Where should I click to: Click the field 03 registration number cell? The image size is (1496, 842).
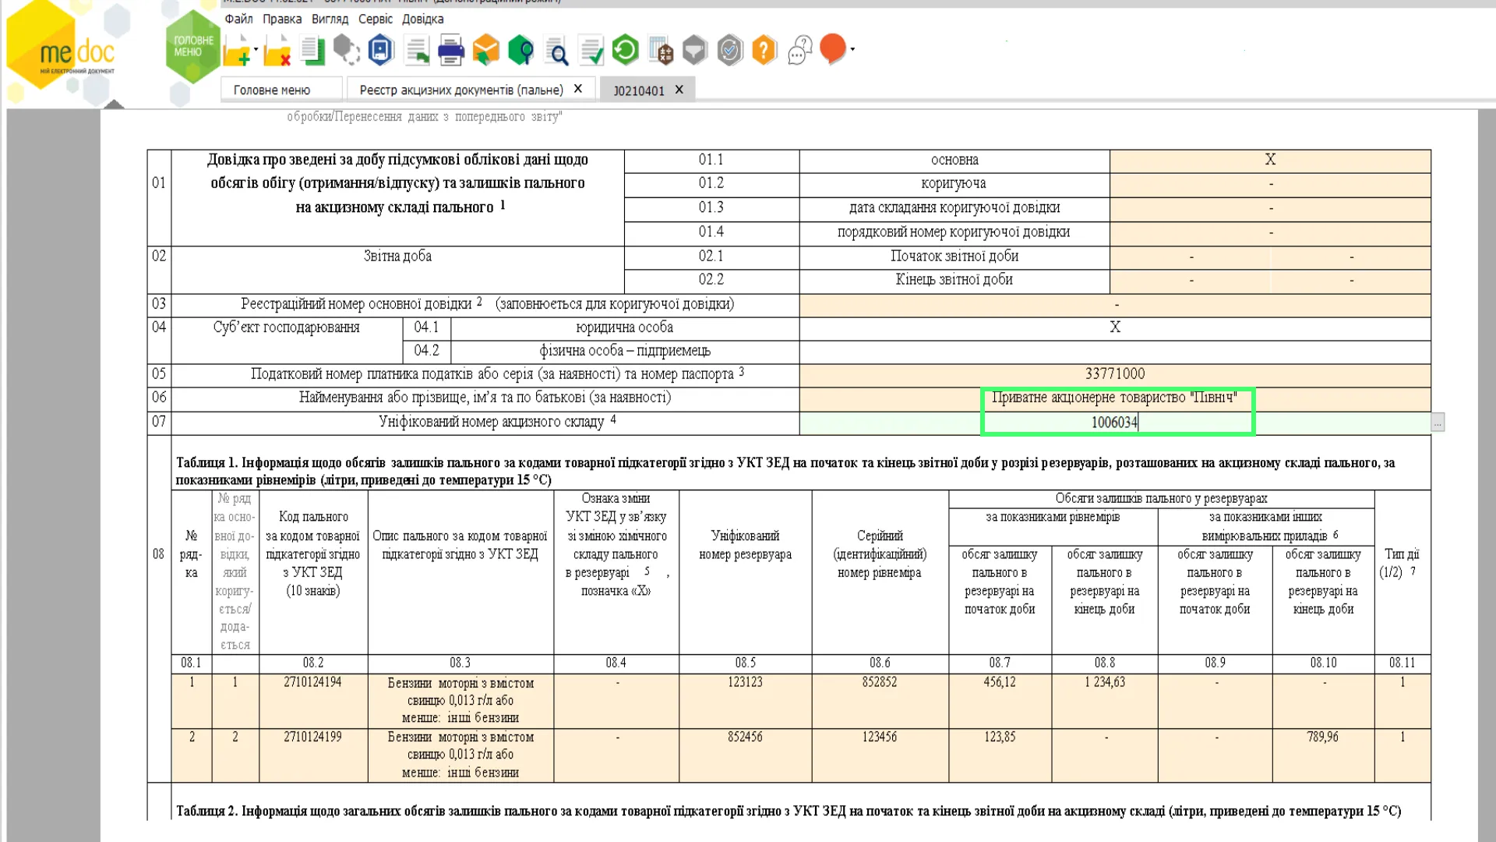1115,304
